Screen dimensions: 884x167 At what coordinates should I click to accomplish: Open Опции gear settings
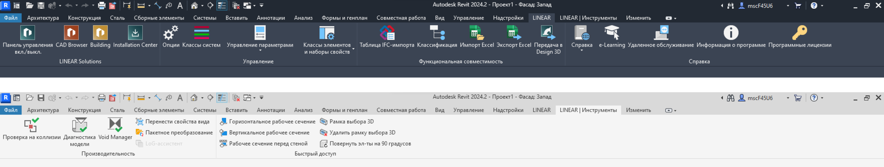(x=171, y=36)
